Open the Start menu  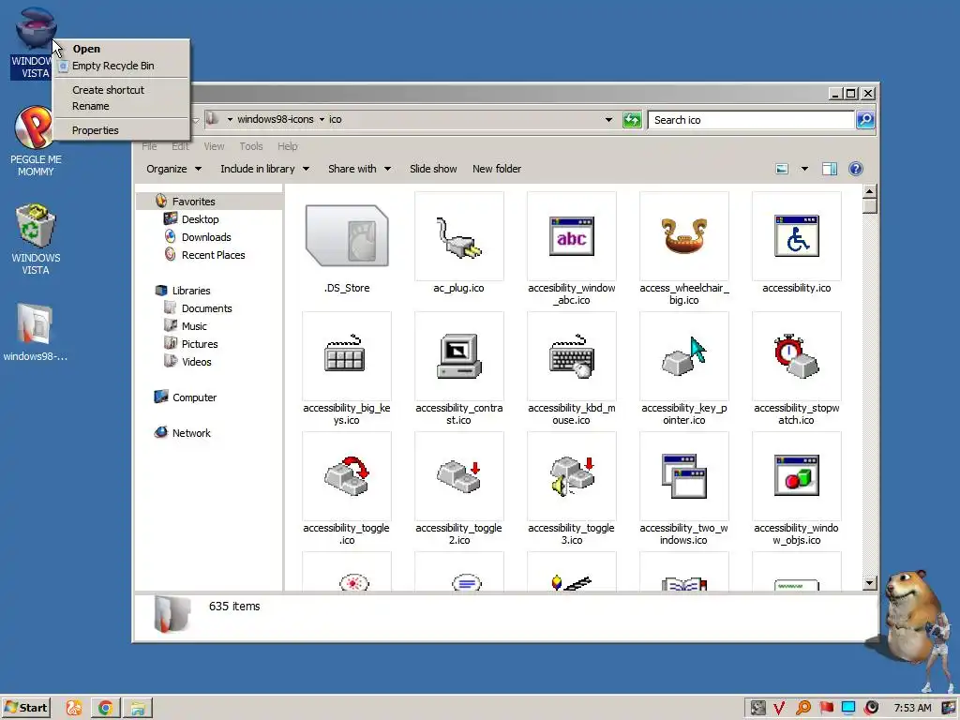(x=25, y=708)
